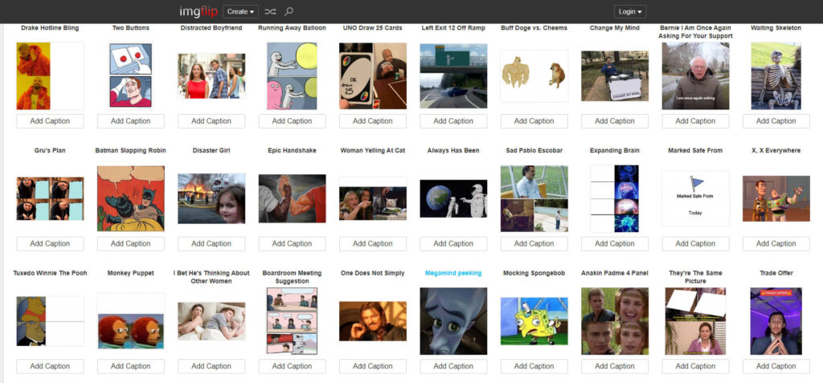Viewport: 823px width, 383px height.
Task: Add Caption to Sad Pablo Escobar
Action: [x=534, y=244]
